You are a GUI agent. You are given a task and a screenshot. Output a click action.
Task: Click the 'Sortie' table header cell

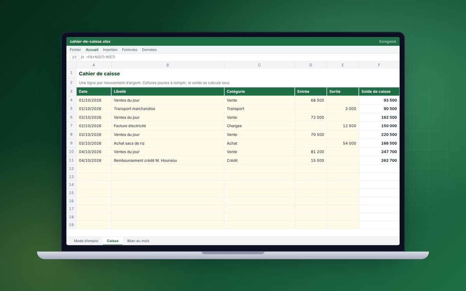point(343,92)
